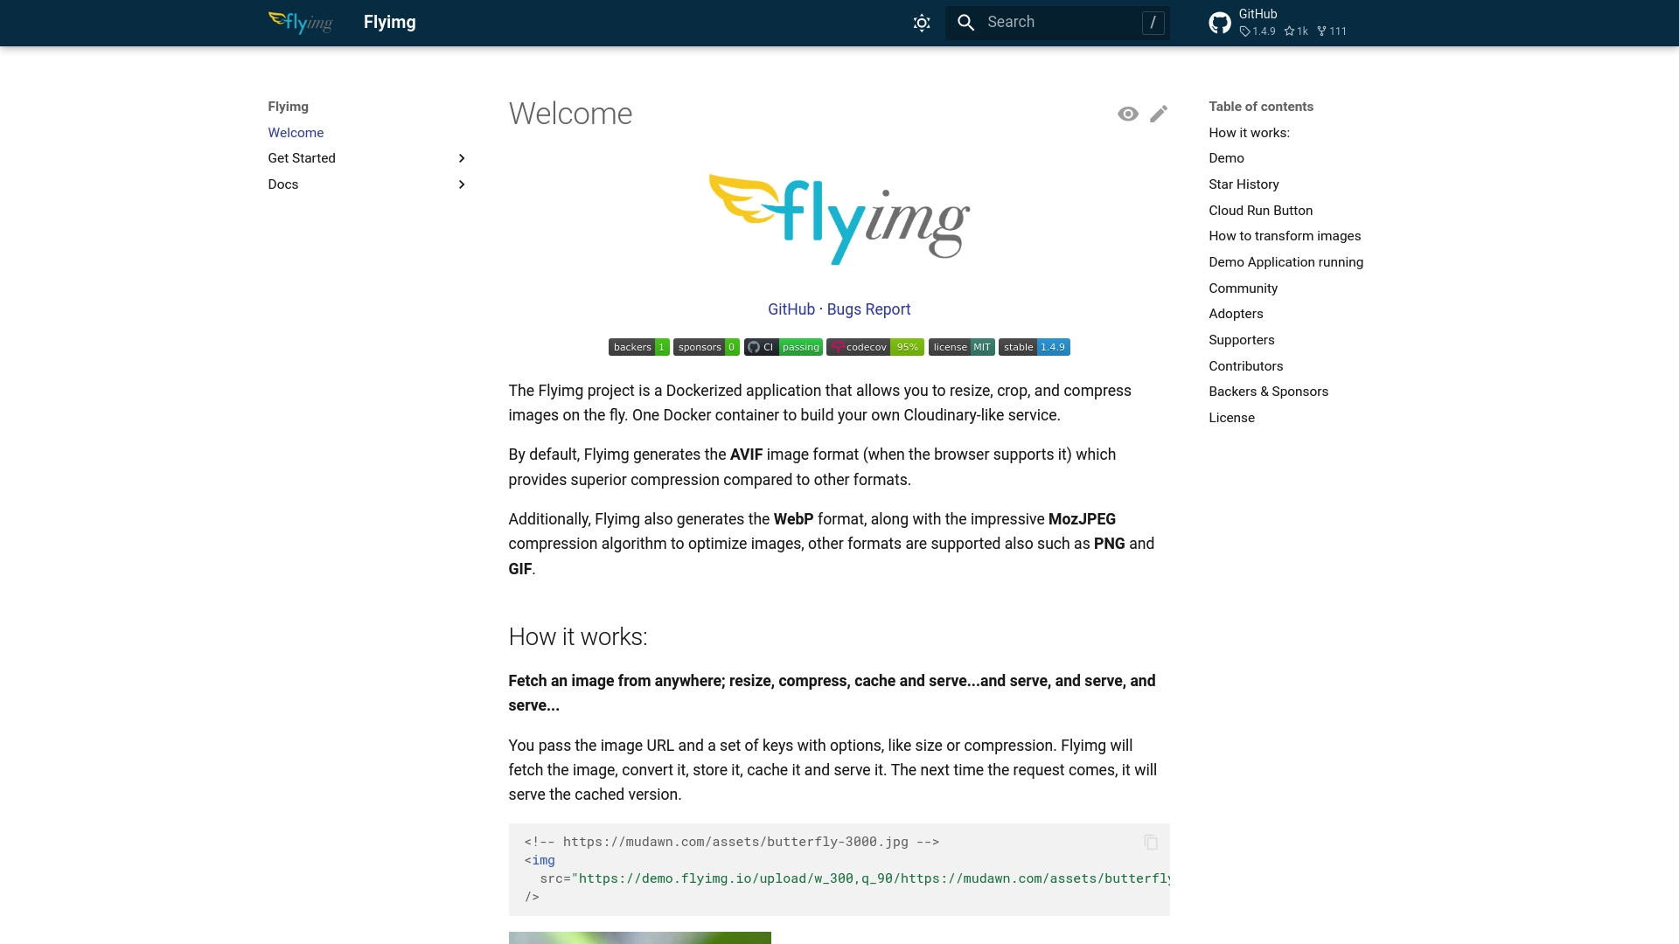Toggle dark mode using the sun/moon button

[x=922, y=23]
